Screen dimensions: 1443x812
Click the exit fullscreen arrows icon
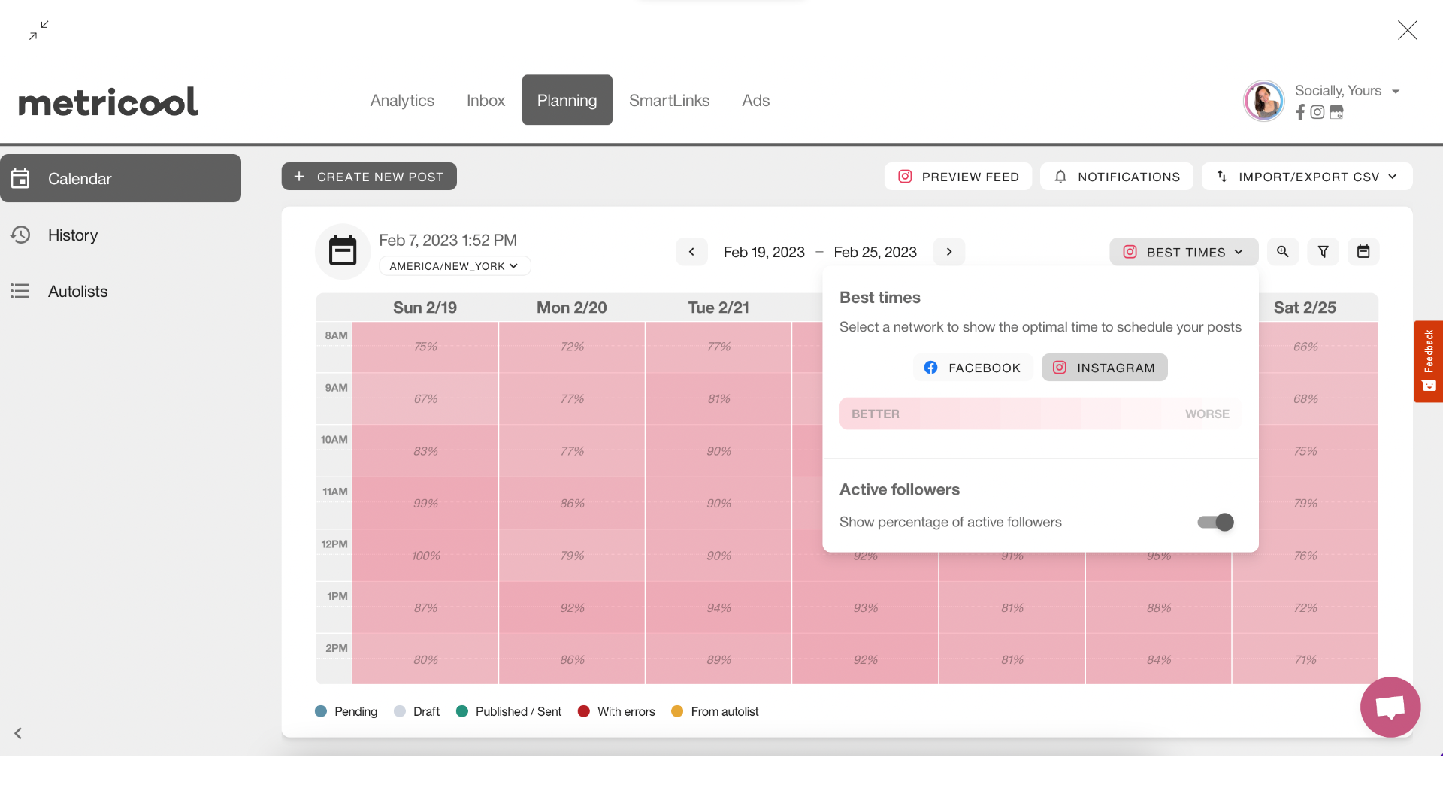(x=39, y=30)
